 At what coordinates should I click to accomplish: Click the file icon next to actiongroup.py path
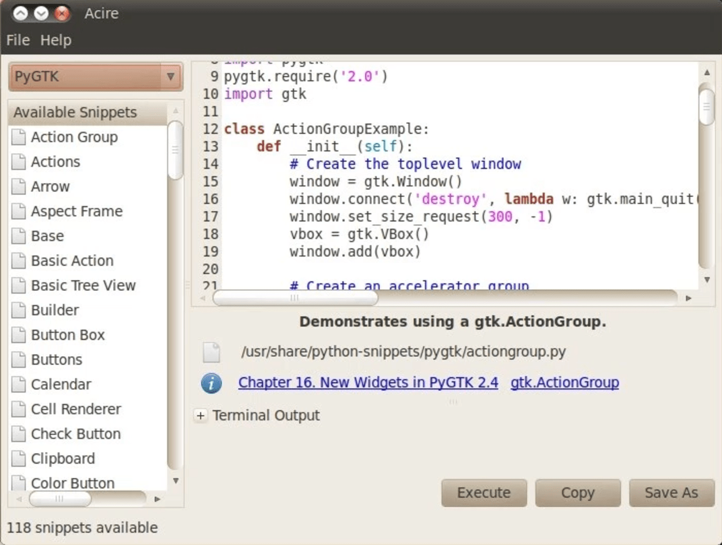click(211, 352)
